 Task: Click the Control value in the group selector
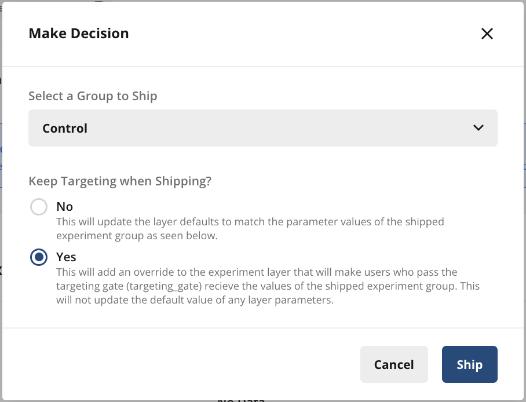64,128
